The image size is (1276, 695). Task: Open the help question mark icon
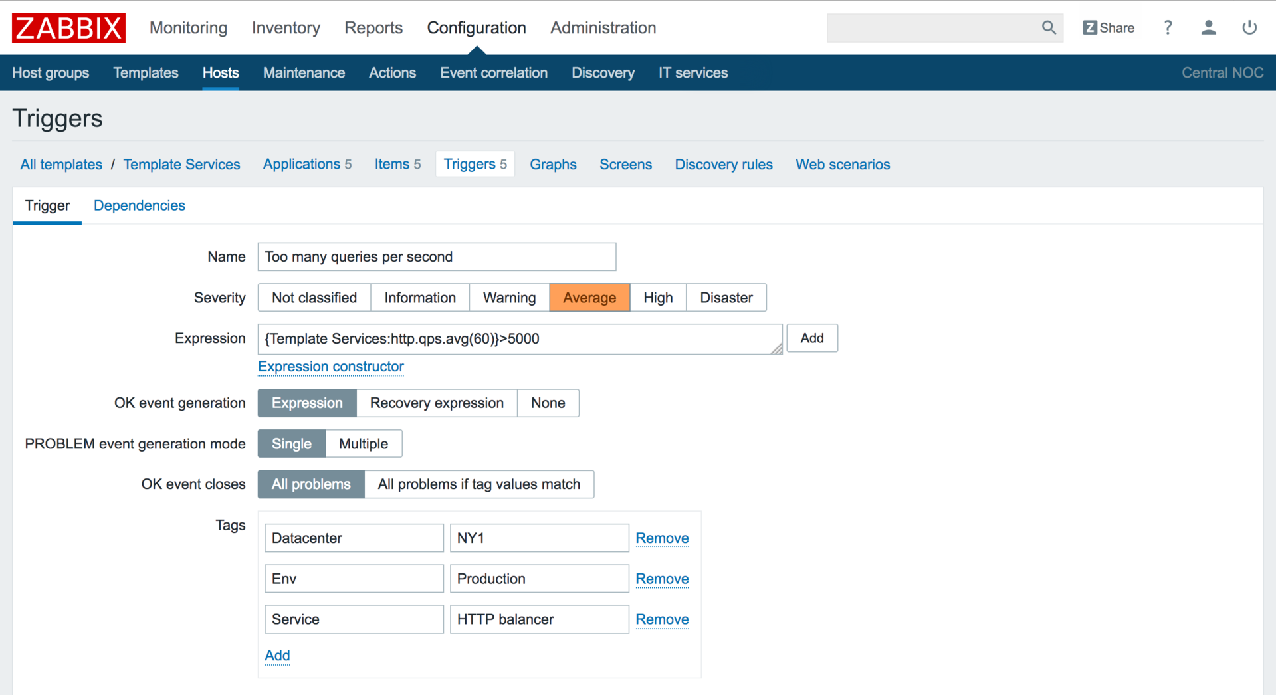pyautogui.click(x=1168, y=28)
